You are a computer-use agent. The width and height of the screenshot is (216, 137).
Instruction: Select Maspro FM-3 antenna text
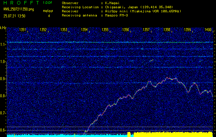pyautogui.click(x=116, y=15)
